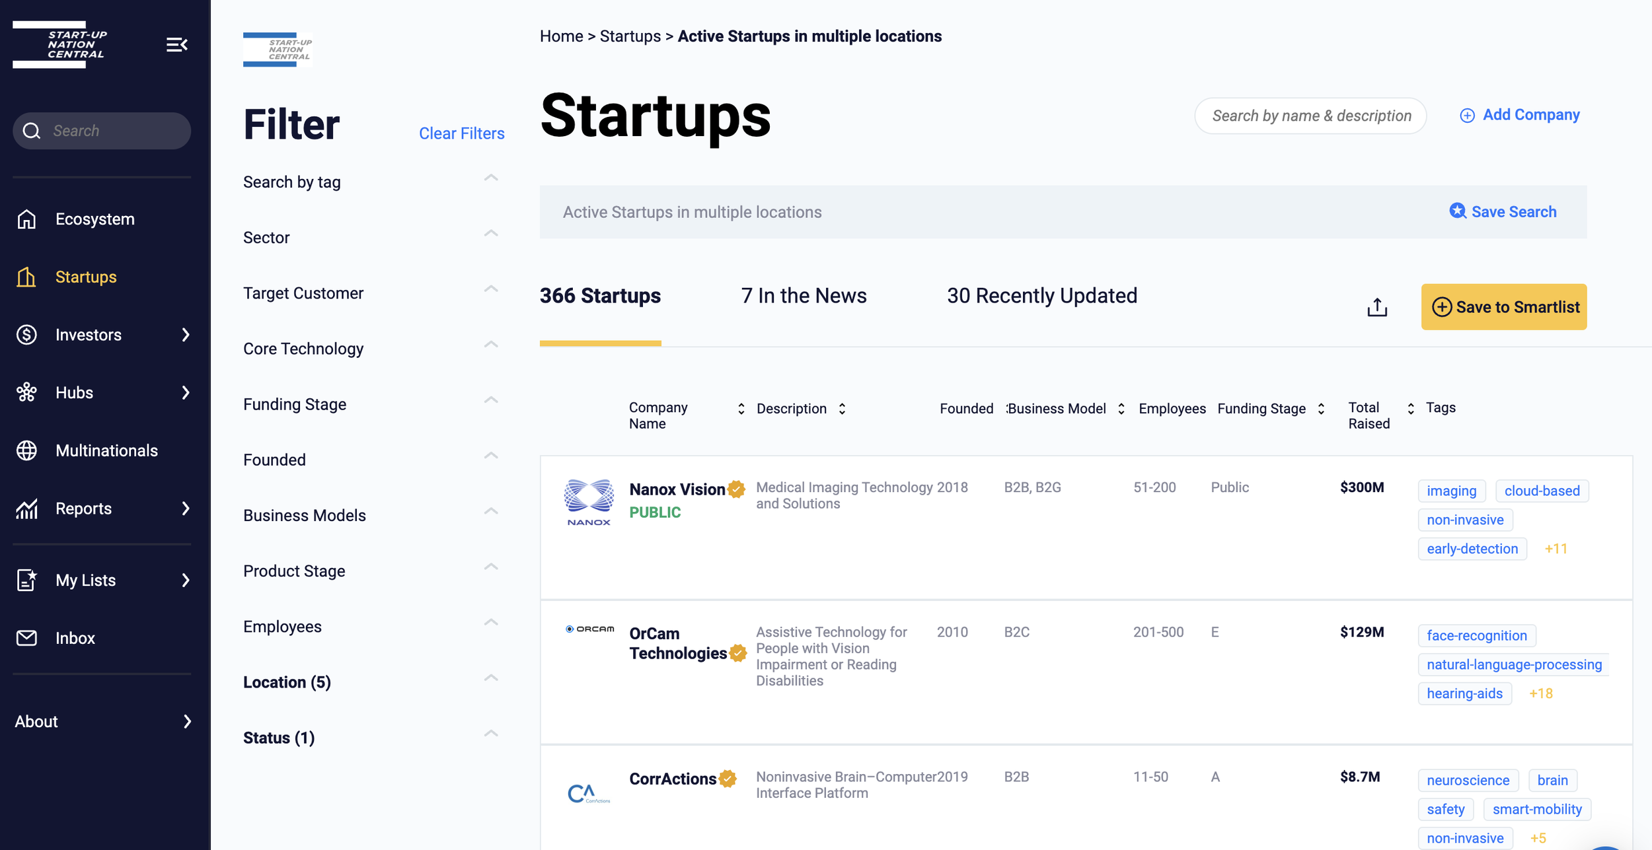Screen dimensions: 1652x850
Task: Collapse the sidebar with hamburger icon
Action: pyautogui.click(x=176, y=45)
